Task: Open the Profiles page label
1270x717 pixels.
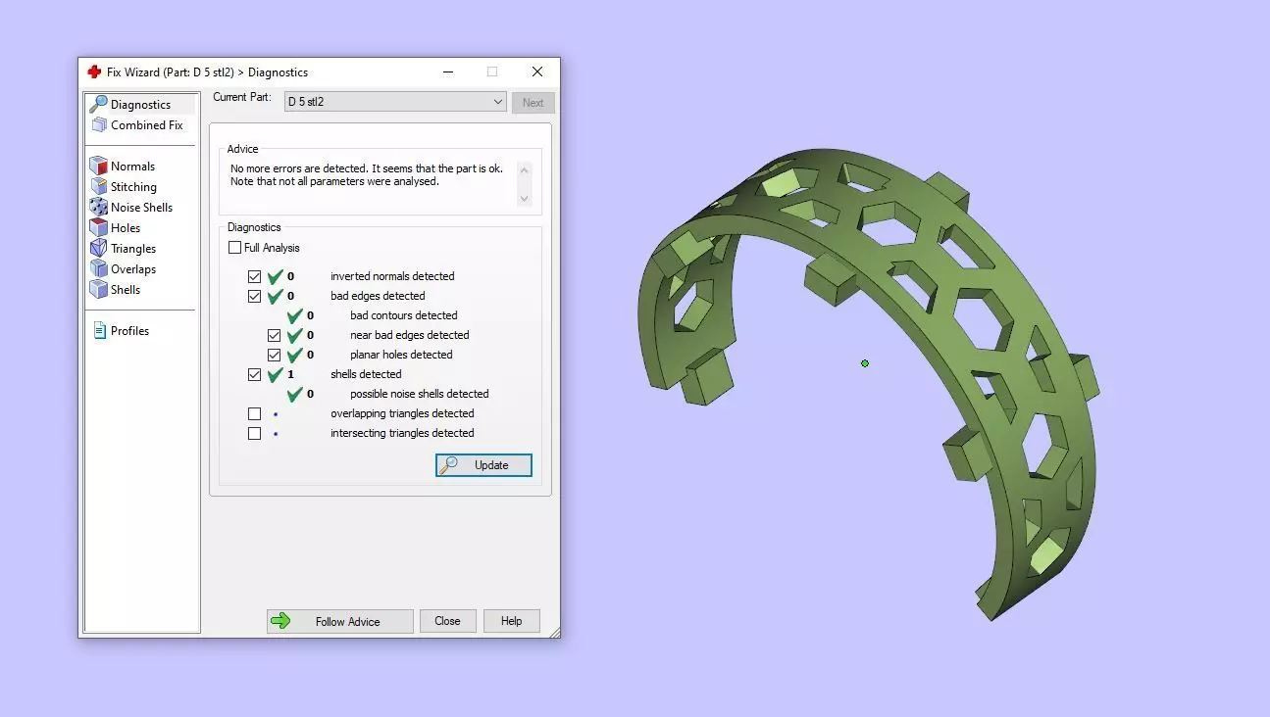Action: 129,331
